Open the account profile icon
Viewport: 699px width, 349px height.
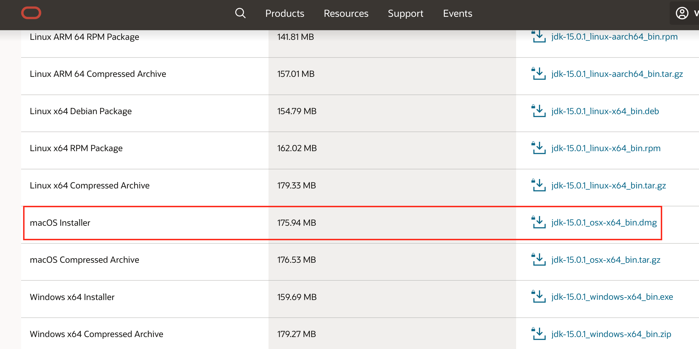[682, 13]
